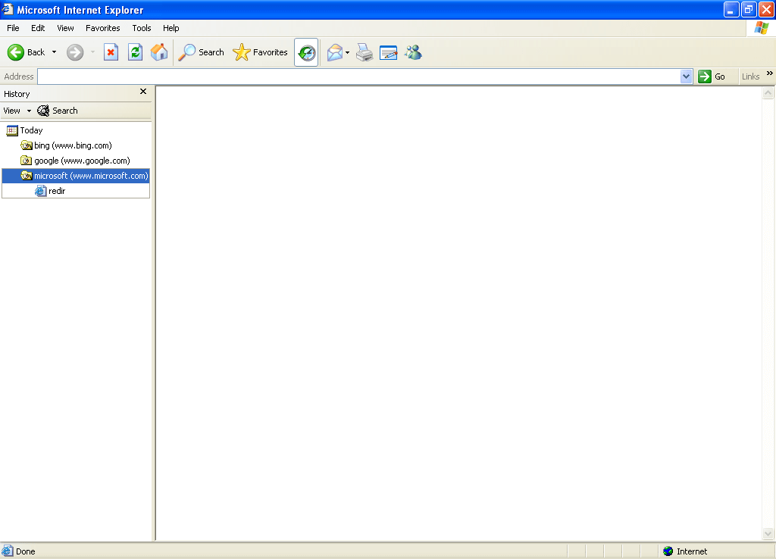
Task: Open the History View dropdown
Action: (x=17, y=111)
